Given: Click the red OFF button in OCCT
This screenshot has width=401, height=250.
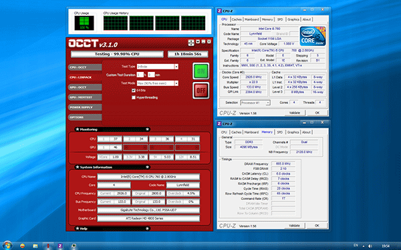Looking at the screenshot, I should (200, 90).
